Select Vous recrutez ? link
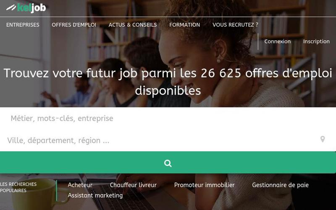336x210 pixels. tap(235, 25)
